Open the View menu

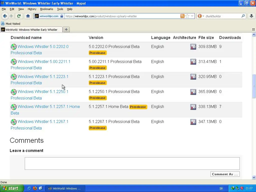(x=21, y=9)
